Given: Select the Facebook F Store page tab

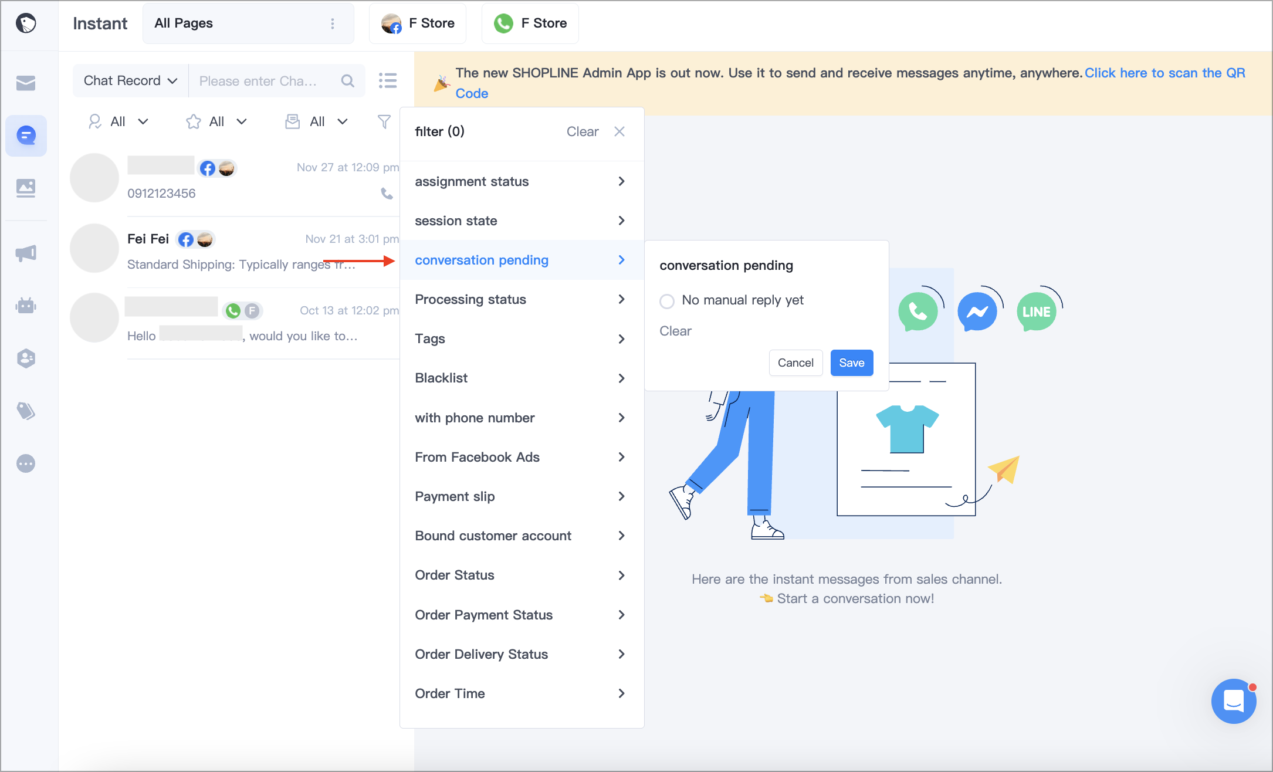Looking at the screenshot, I should click(x=418, y=23).
